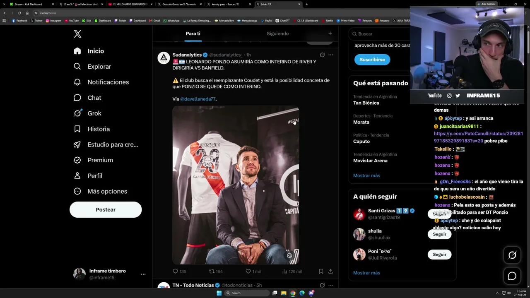
Task: Open Grok in the sidebar
Action: (87, 113)
